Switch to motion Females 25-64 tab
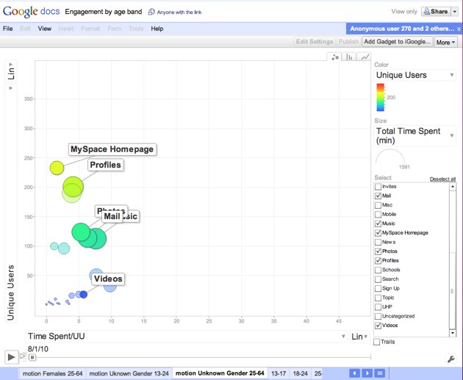 point(53,373)
